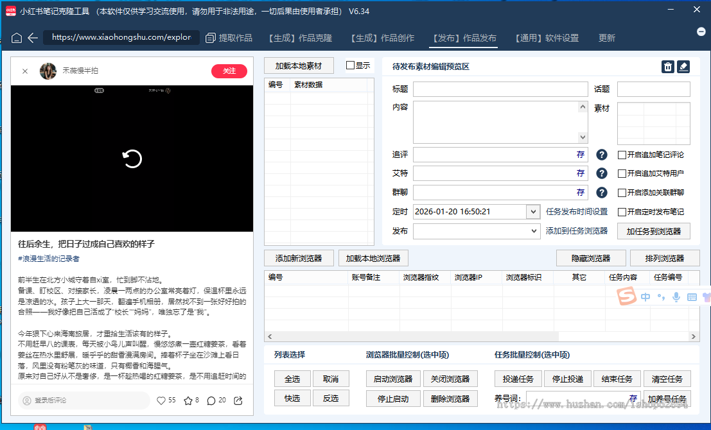Screen dimensions: 711x430
Task: Click the 提取作品 copy icon
Action: click(211, 38)
